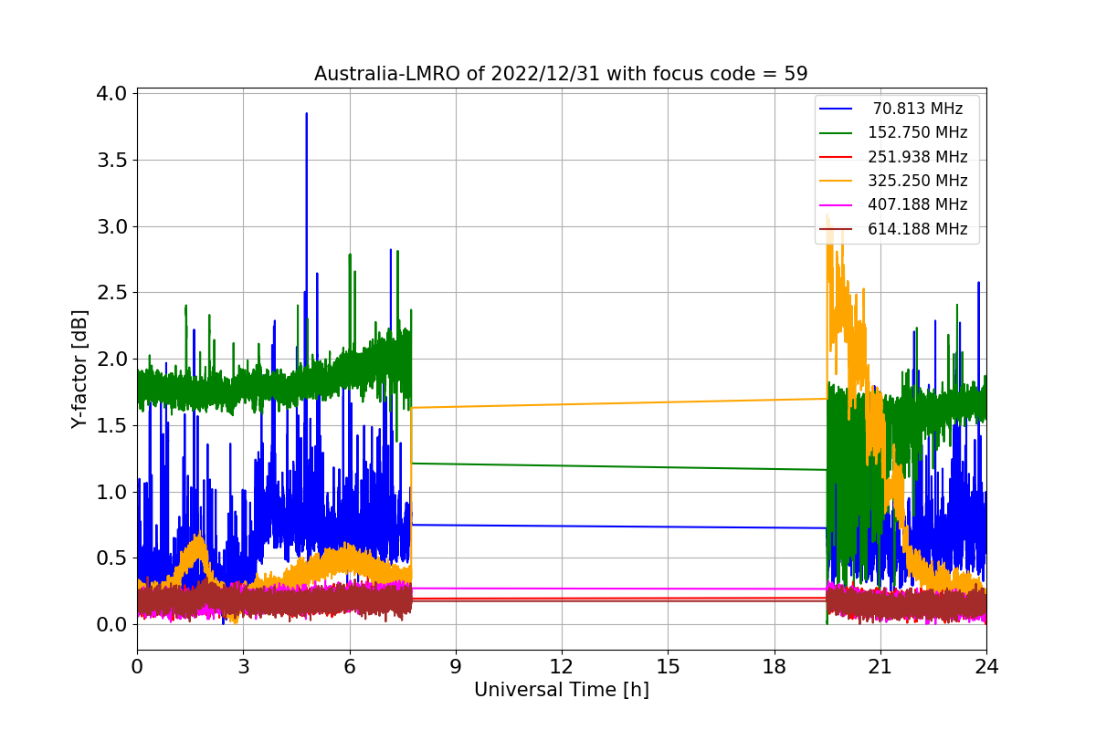The width and height of the screenshot is (1096, 730).
Task: Click the tallest blue spike peak near 3.85 dB
Action: 307,115
